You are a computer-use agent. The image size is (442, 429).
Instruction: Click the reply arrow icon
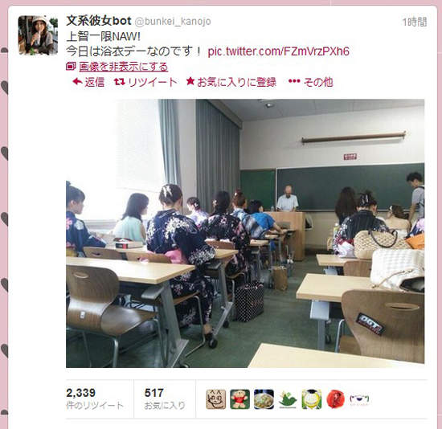pos(77,82)
